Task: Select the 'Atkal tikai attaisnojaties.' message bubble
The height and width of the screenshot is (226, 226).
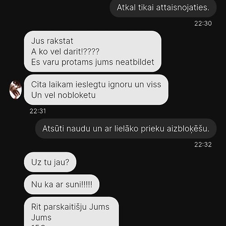Action: coord(163,8)
